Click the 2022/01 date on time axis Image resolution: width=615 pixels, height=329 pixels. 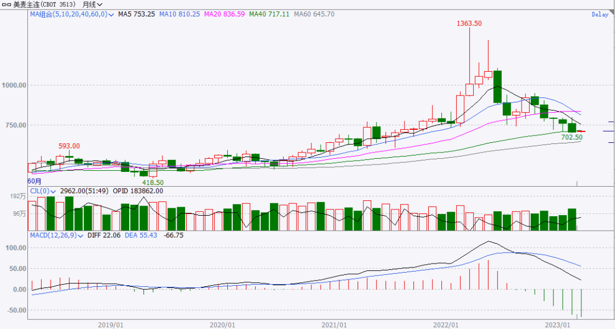[x=446, y=324]
